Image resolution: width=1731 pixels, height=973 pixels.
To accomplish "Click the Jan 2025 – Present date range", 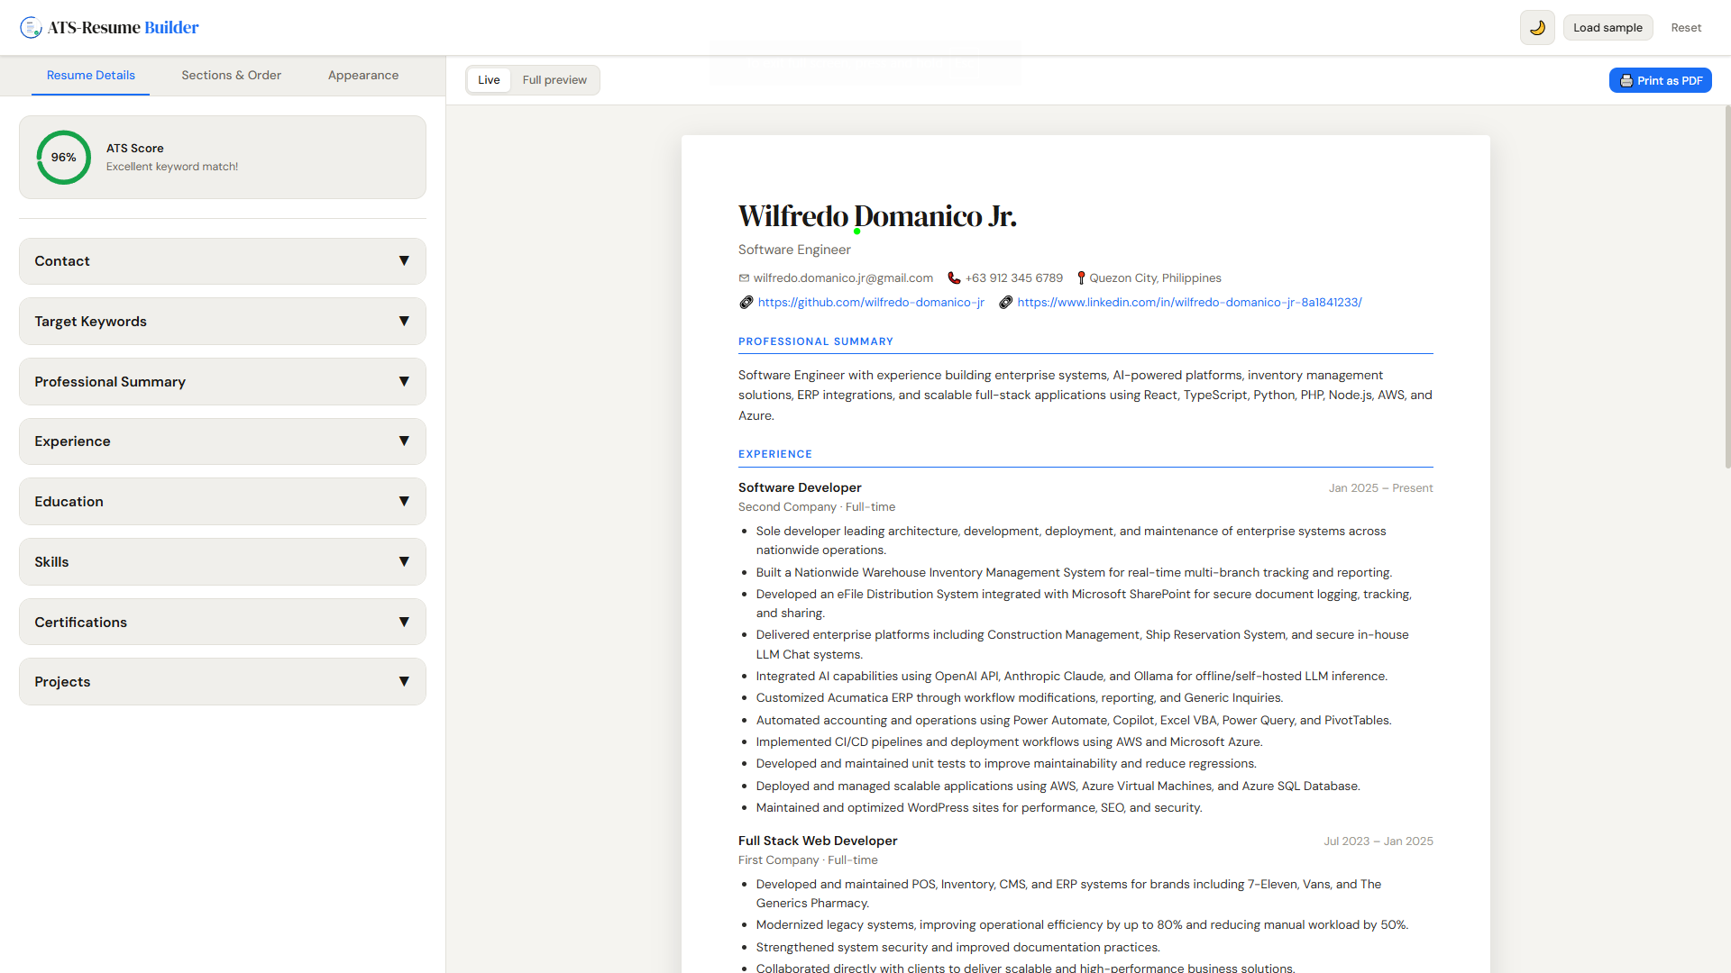I will click(x=1380, y=488).
